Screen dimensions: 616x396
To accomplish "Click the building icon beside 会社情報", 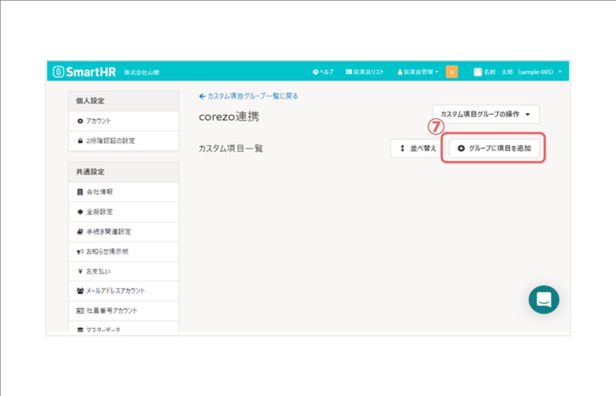I will tap(80, 192).
